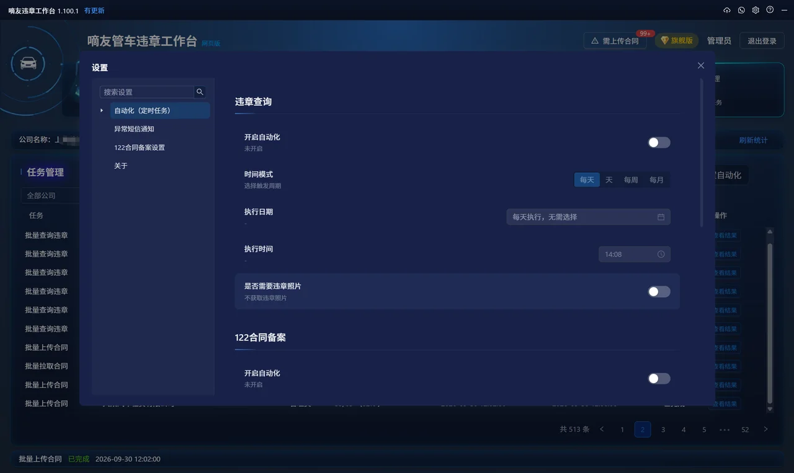The width and height of the screenshot is (794, 473).
Task: Click the pagination ellipsis before page 52
Action: tap(725, 429)
